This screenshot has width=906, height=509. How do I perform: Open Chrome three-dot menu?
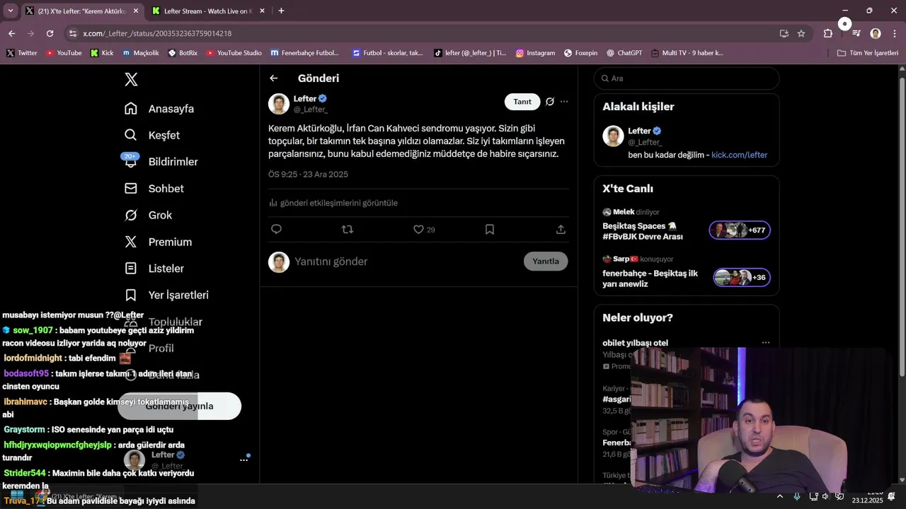893,33
